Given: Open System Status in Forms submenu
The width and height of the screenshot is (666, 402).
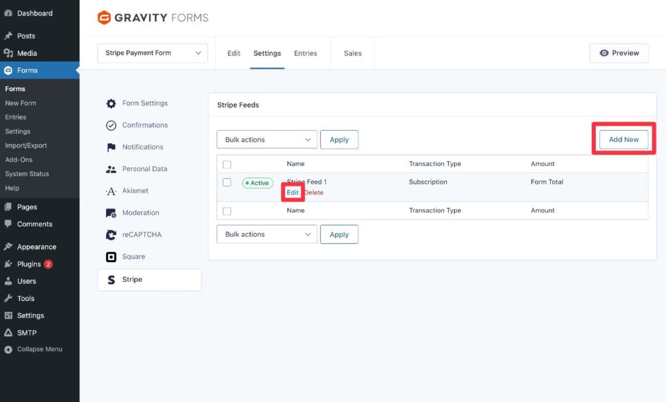Looking at the screenshot, I should tap(27, 174).
